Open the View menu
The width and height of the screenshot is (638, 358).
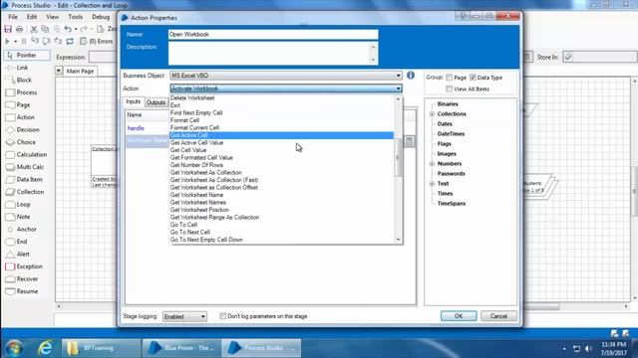point(52,17)
